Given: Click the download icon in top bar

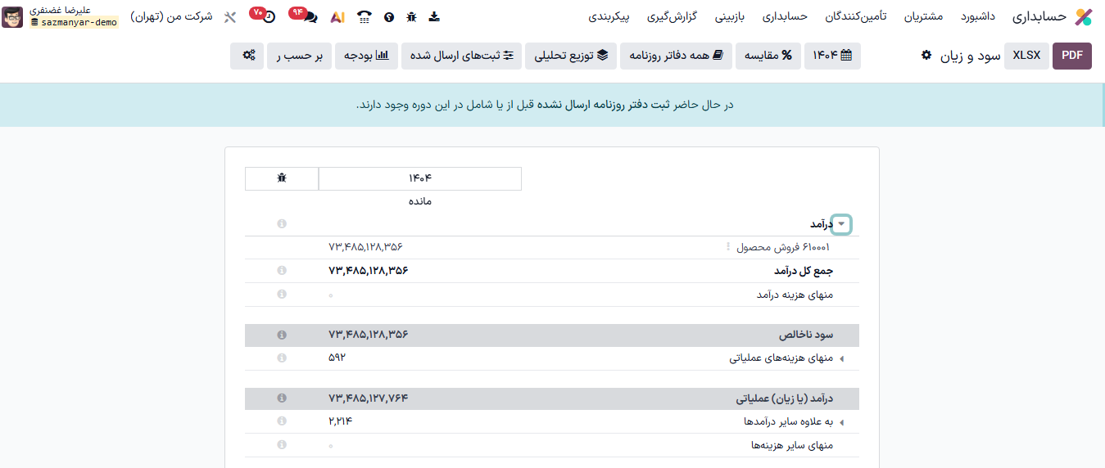Looking at the screenshot, I should tap(434, 16).
